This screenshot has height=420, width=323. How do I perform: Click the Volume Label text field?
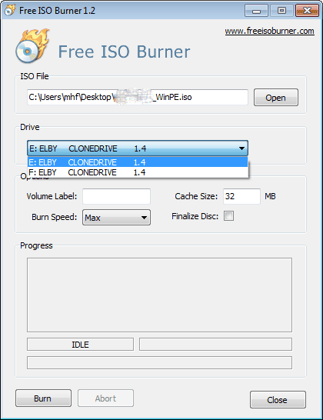coord(116,196)
